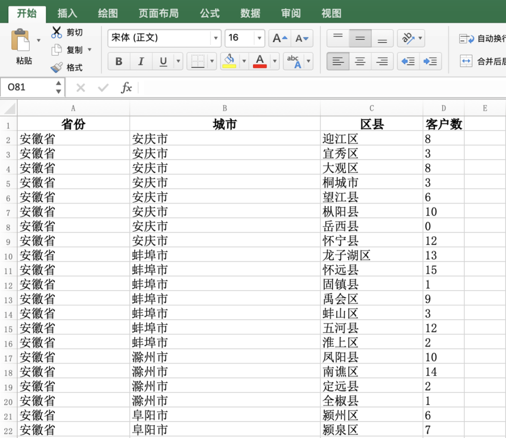Set middle vertical alignment
Screen dimensions: 506x438
click(x=360, y=38)
